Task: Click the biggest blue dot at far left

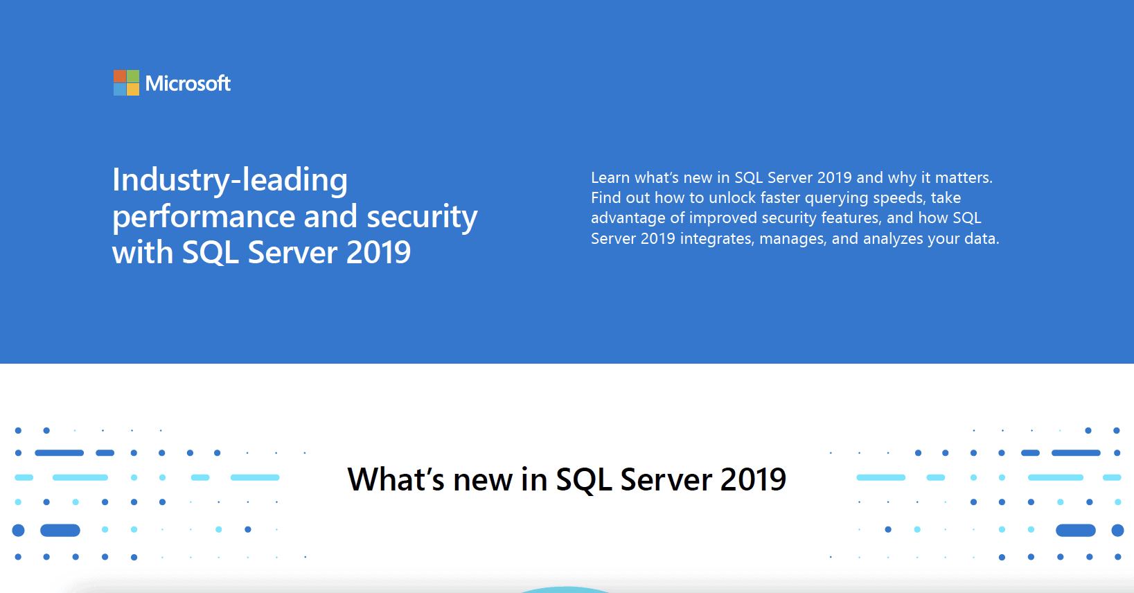Action: [x=19, y=531]
